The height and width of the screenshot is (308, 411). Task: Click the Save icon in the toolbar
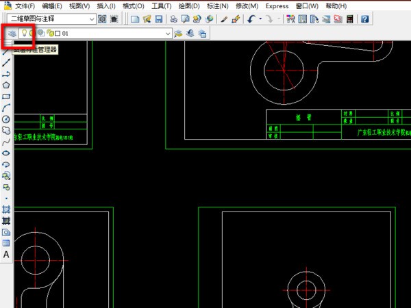(x=158, y=18)
